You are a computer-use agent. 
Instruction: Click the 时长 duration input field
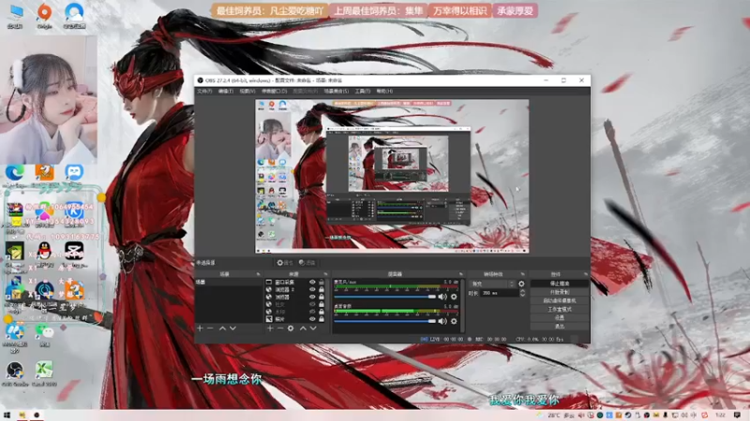click(x=499, y=293)
